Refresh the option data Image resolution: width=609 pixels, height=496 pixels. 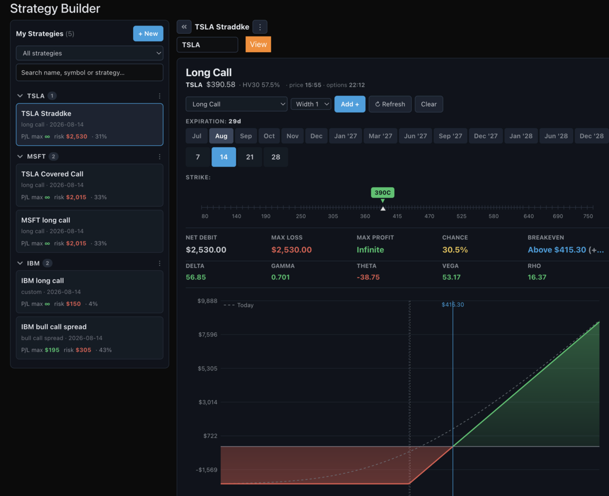(x=390, y=104)
